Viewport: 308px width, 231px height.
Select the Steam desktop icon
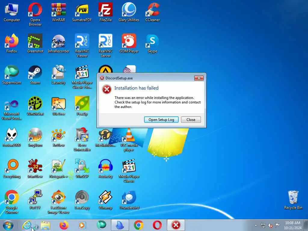pyautogui.click(x=35, y=75)
